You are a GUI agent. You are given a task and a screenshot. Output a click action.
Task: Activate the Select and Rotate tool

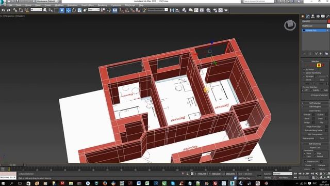click(x=74, y=10)
